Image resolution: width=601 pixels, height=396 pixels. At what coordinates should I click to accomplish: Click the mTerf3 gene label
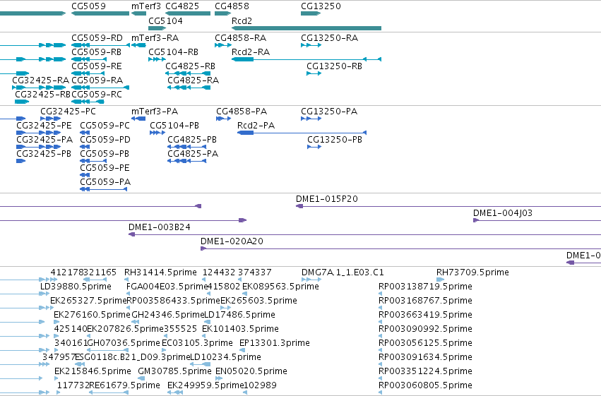pyautogui.click(x=146, y=6)
